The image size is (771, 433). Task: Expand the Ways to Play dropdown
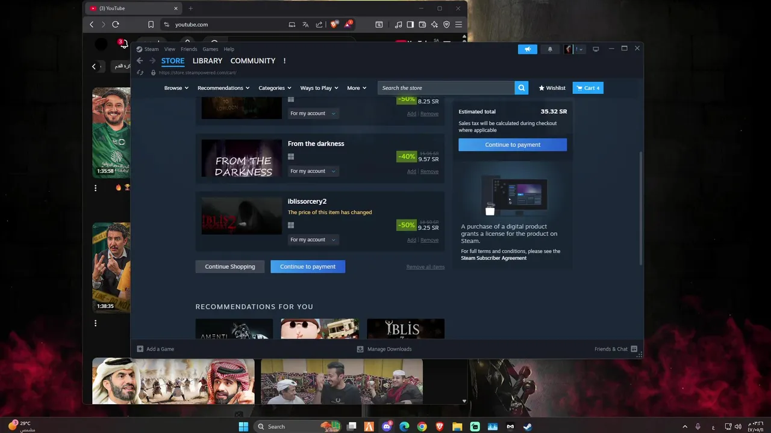[x=319, y=88]
